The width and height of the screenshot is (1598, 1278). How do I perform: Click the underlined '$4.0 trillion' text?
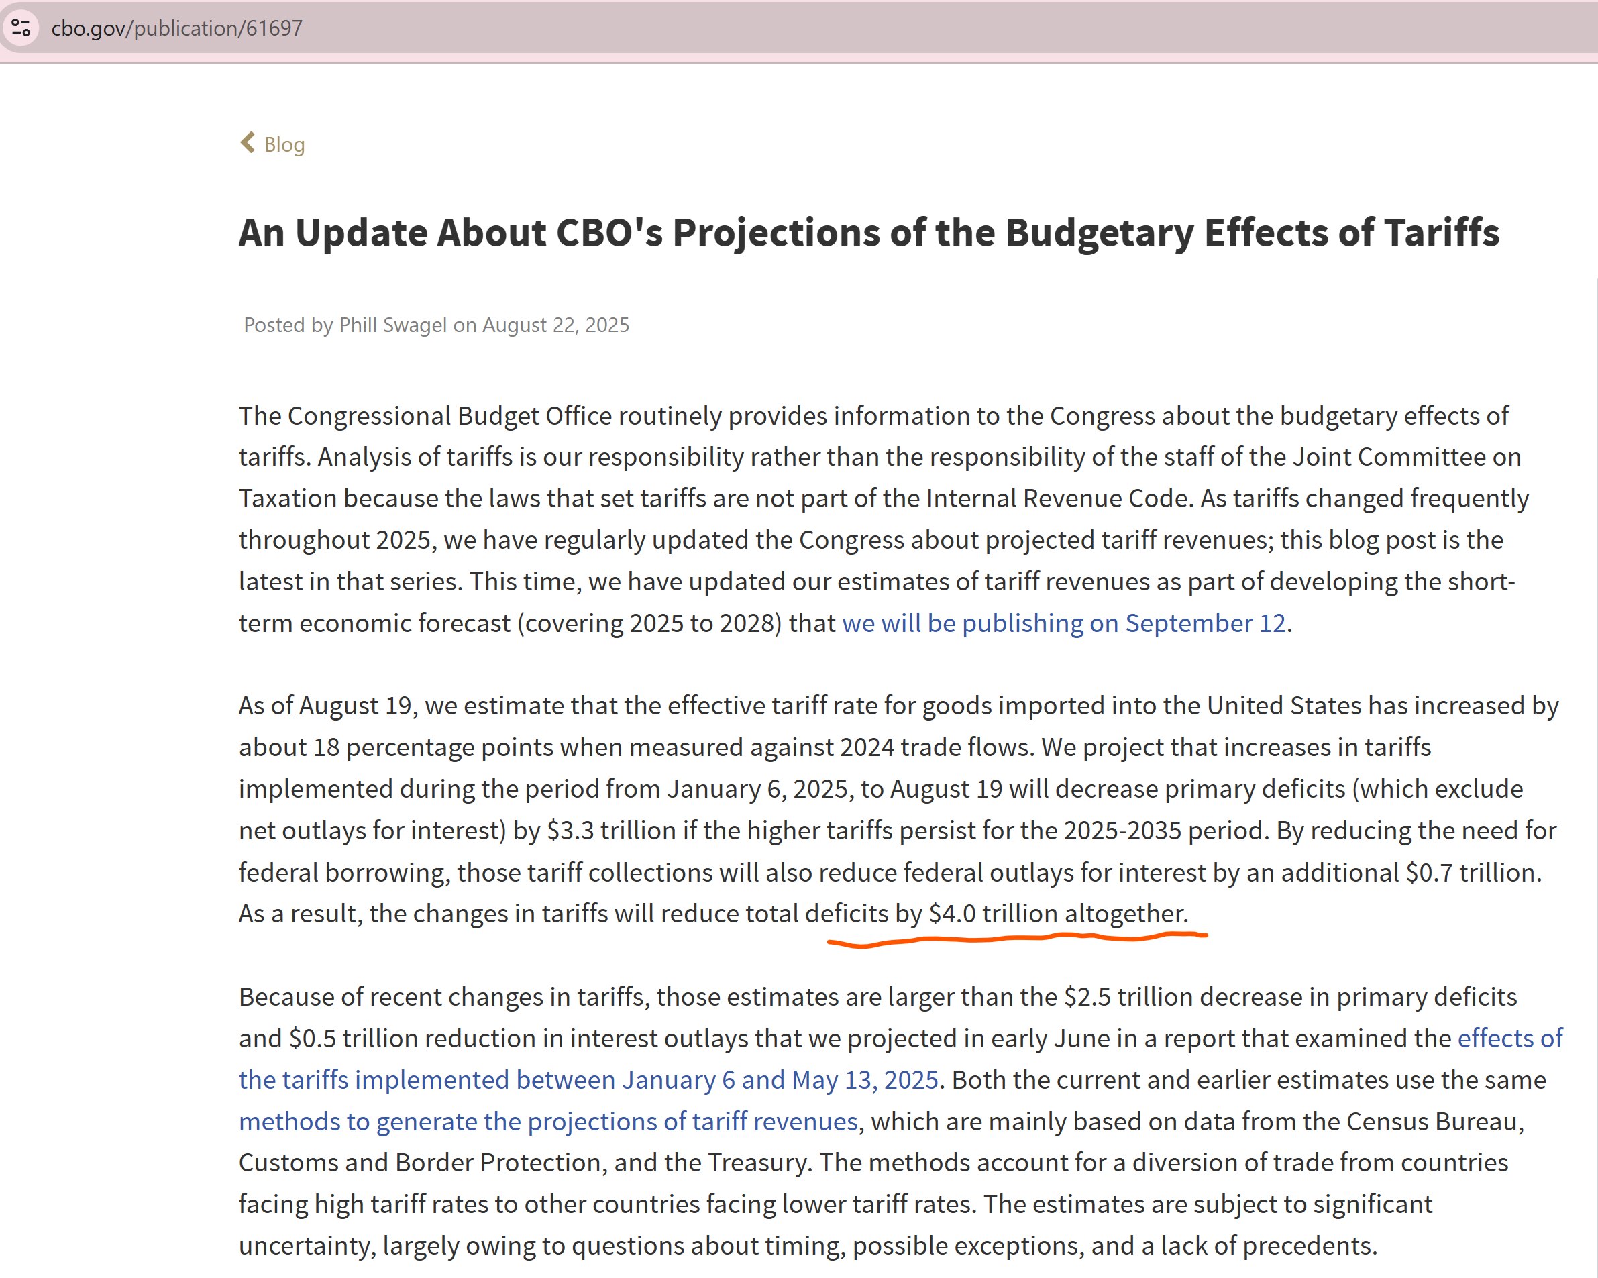tap(992, 913)
